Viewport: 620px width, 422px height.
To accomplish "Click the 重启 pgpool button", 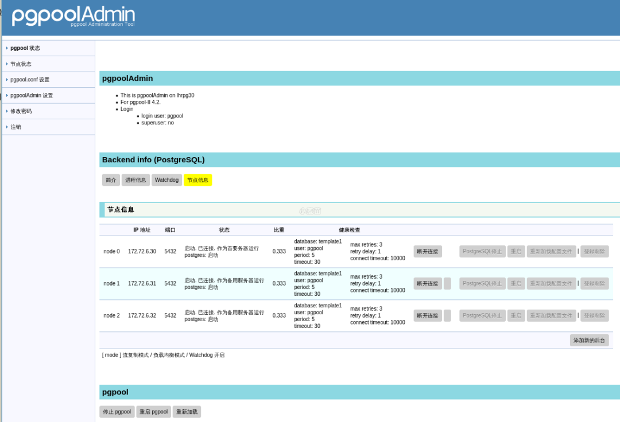I will pyautogui.click(x=153, y=412).
